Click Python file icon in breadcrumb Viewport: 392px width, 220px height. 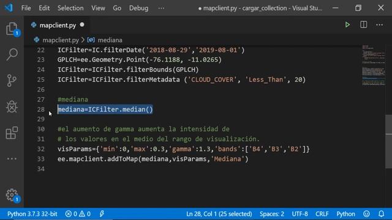pos(37,40)
